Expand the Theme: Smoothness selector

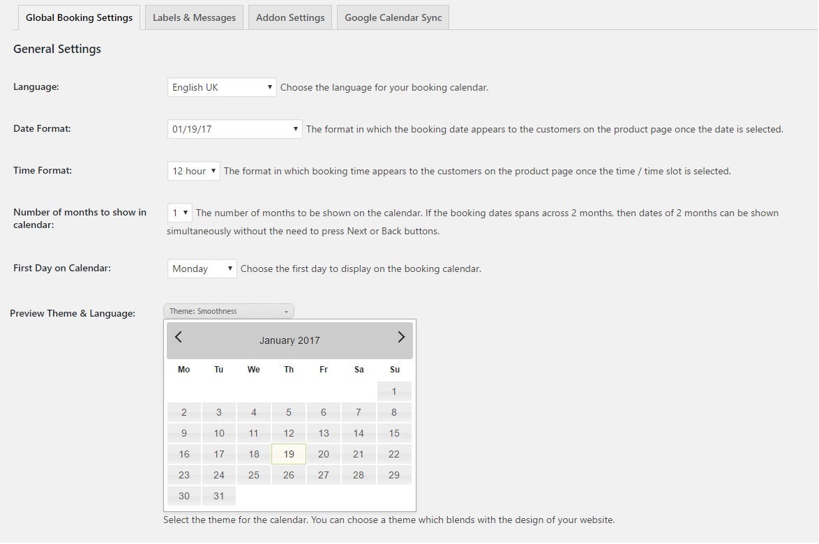(x=228, y=310)
